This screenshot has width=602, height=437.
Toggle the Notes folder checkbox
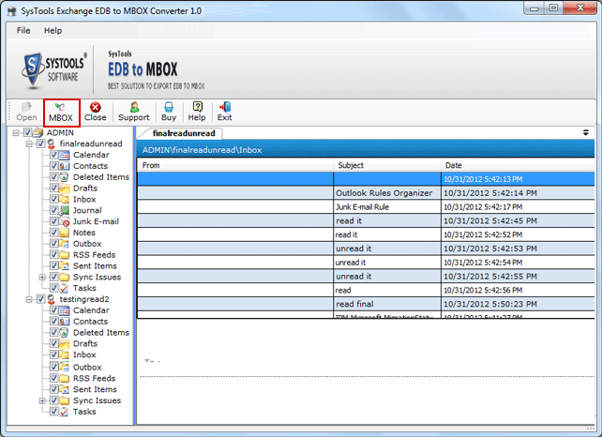tap(53, 233)
